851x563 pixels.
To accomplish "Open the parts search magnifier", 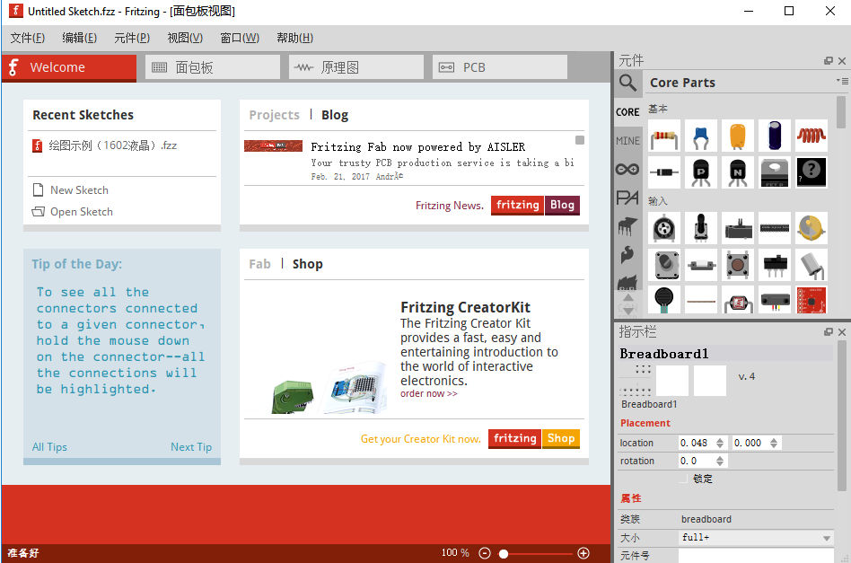I will tap(628, 83).
